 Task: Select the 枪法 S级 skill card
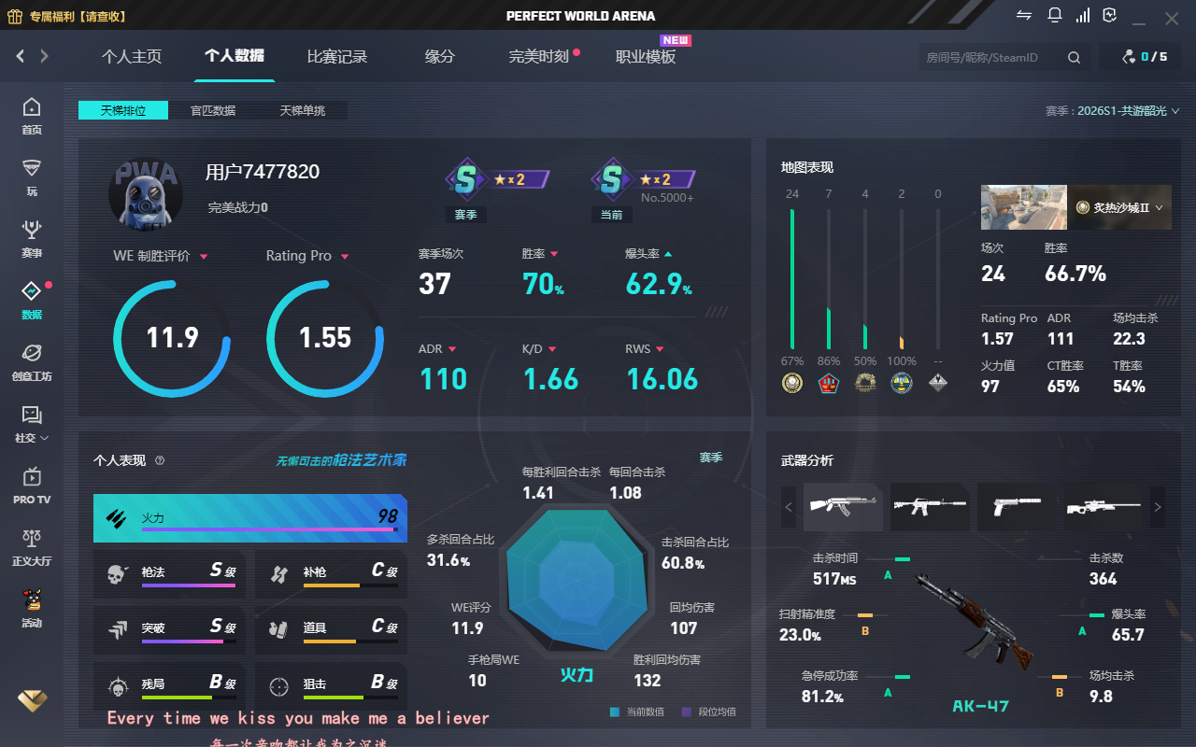click(169, 573)
